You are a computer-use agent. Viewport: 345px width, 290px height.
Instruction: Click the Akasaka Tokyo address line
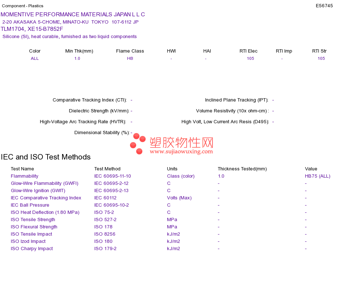coord(70,22)
